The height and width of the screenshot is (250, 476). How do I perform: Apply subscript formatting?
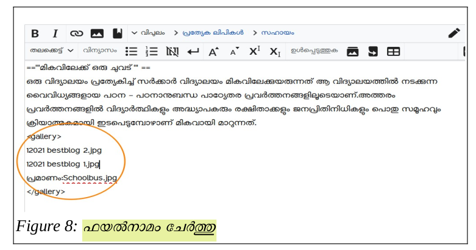click(x=275, y=51)
